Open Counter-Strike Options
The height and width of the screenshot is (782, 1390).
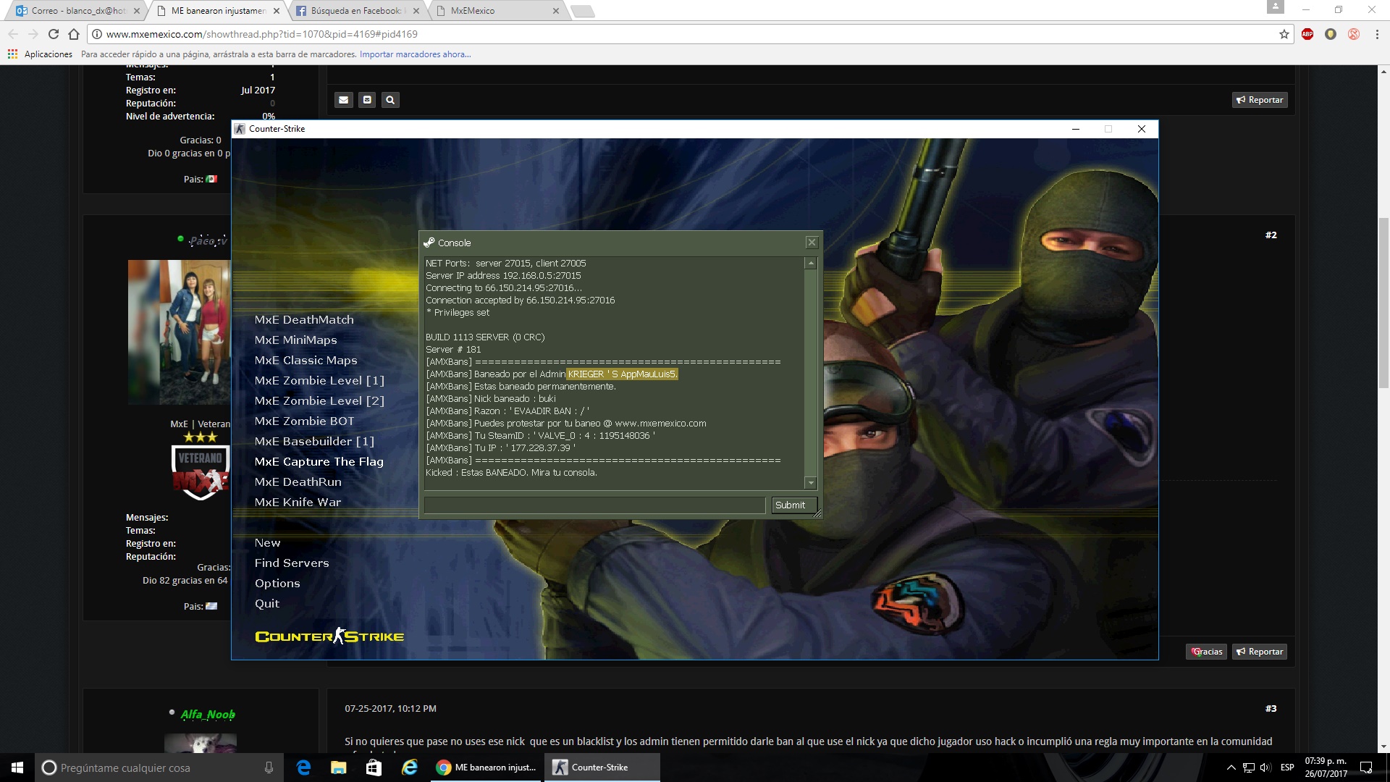[x=277, y=583]
